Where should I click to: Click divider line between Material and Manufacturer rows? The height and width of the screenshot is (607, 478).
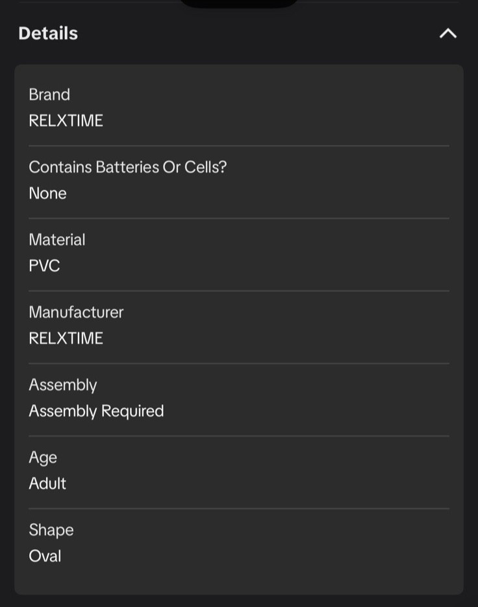click(x=238, y=291)
